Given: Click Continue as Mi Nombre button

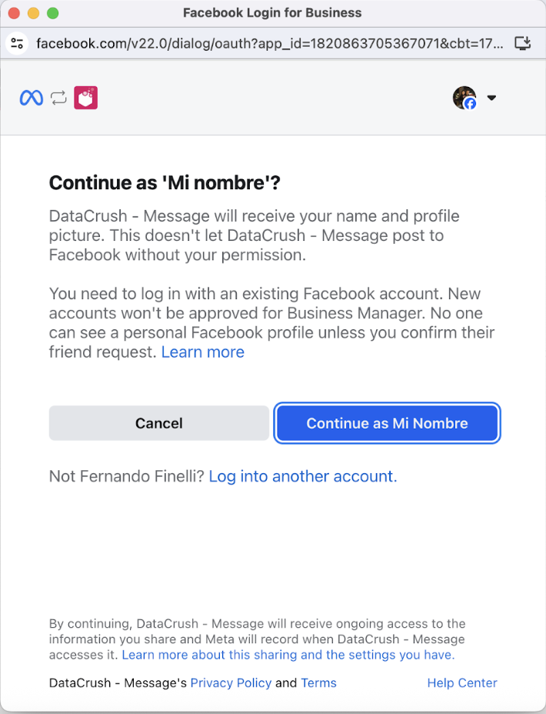Looking at the screenshot, I should point(387,423).
